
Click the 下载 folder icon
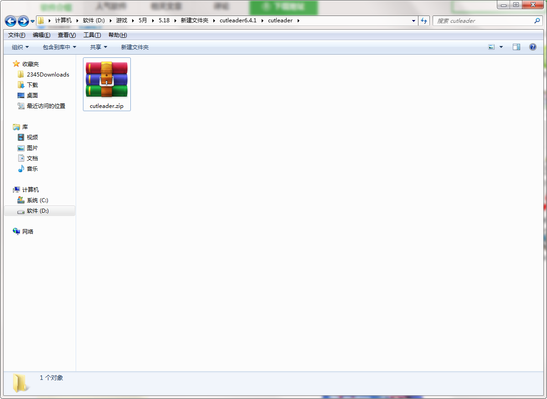point(21,85)
